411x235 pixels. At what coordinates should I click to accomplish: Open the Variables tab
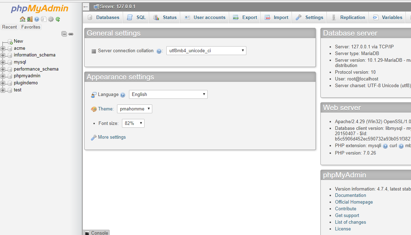tap(387, 18)
